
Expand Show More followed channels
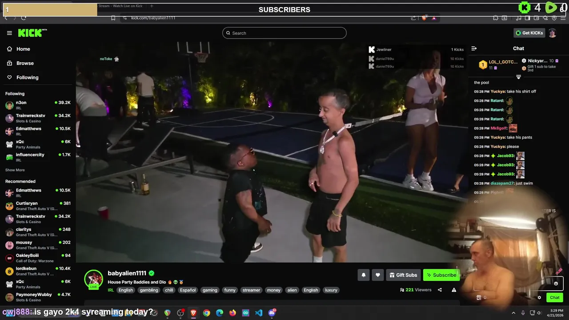[x=15, y=170]
